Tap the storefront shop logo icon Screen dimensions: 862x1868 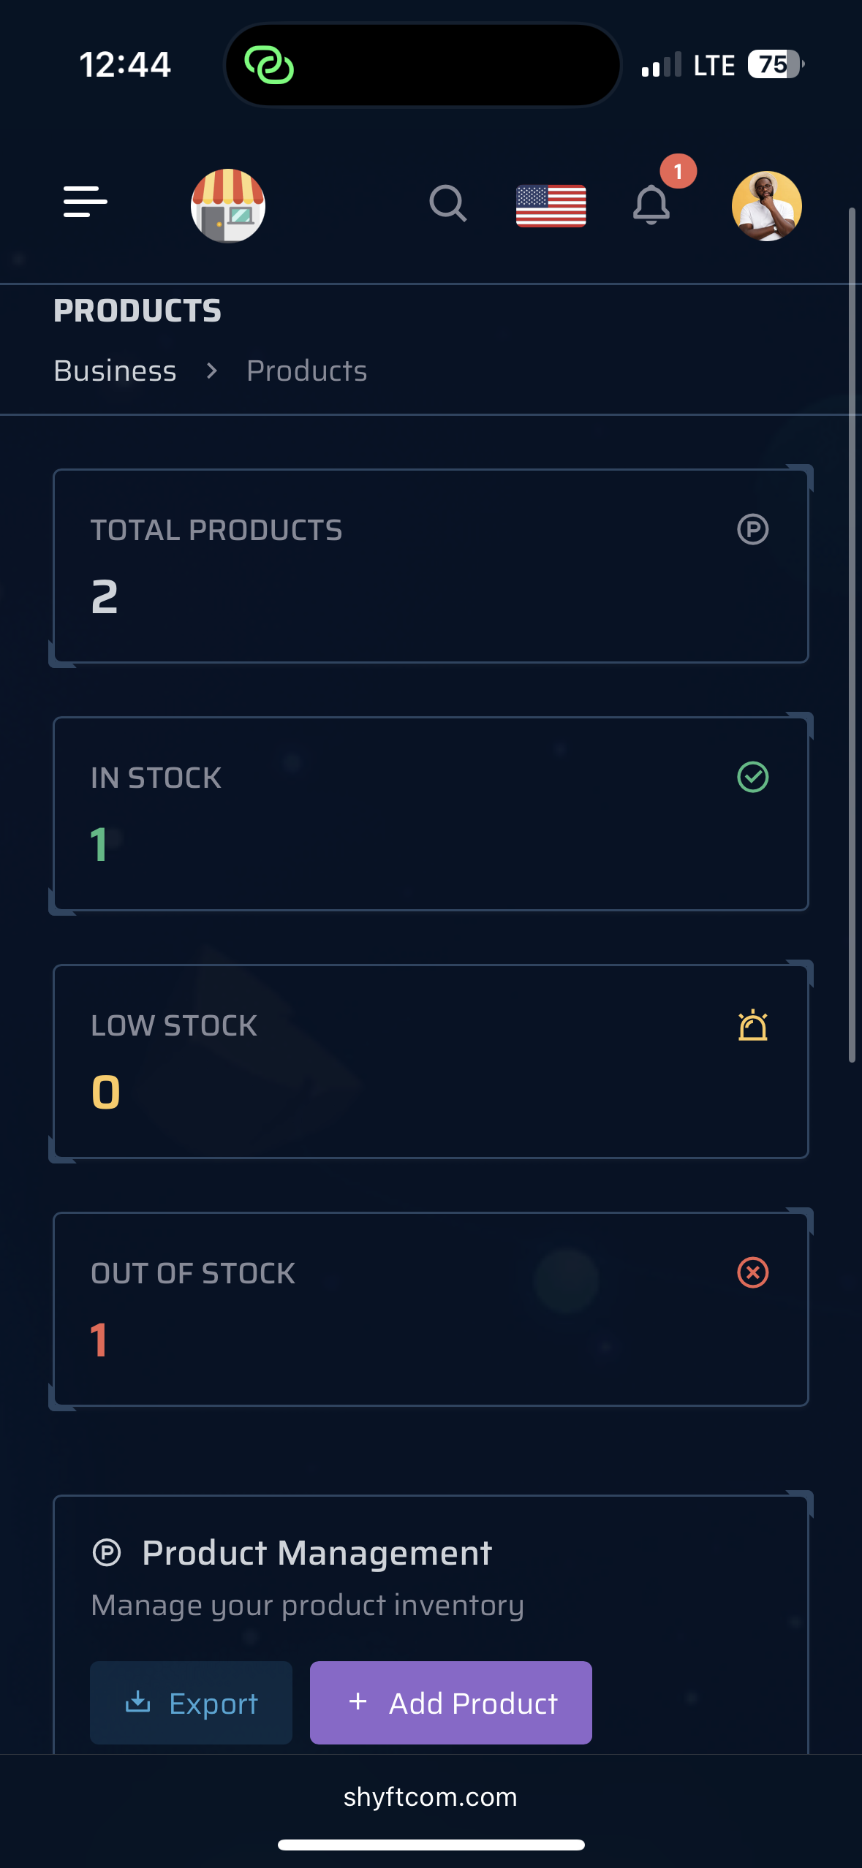pos(228,205)
